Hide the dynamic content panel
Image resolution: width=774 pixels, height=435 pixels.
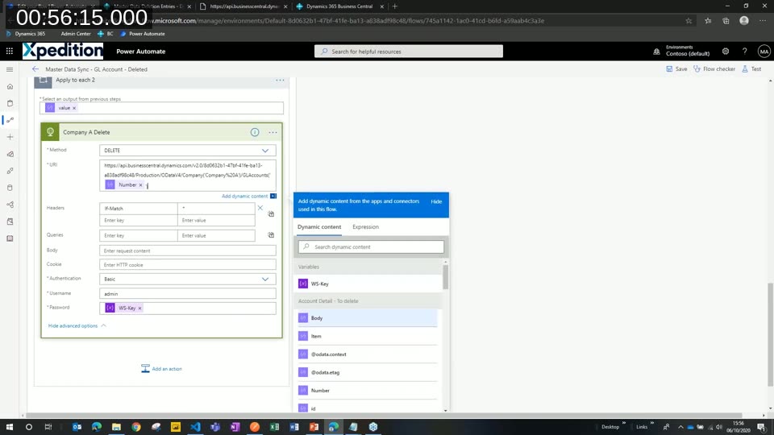[436, 201]
